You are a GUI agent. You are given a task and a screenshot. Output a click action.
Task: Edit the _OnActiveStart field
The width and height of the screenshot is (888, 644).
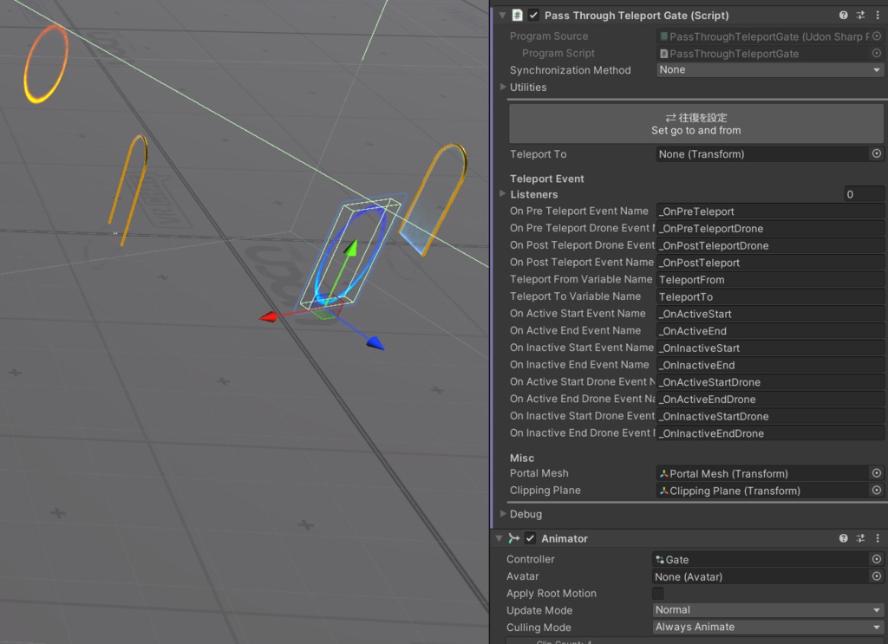(x=770, y=314)
